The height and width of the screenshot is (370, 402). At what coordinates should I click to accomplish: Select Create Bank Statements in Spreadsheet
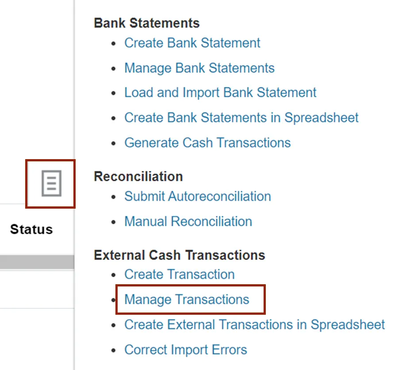click(x=241, y=118)
